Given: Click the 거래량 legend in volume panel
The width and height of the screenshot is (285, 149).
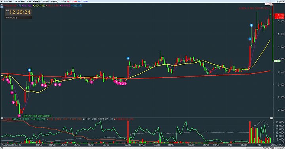Looking at the screenshot, I should [x=8, y=119].
